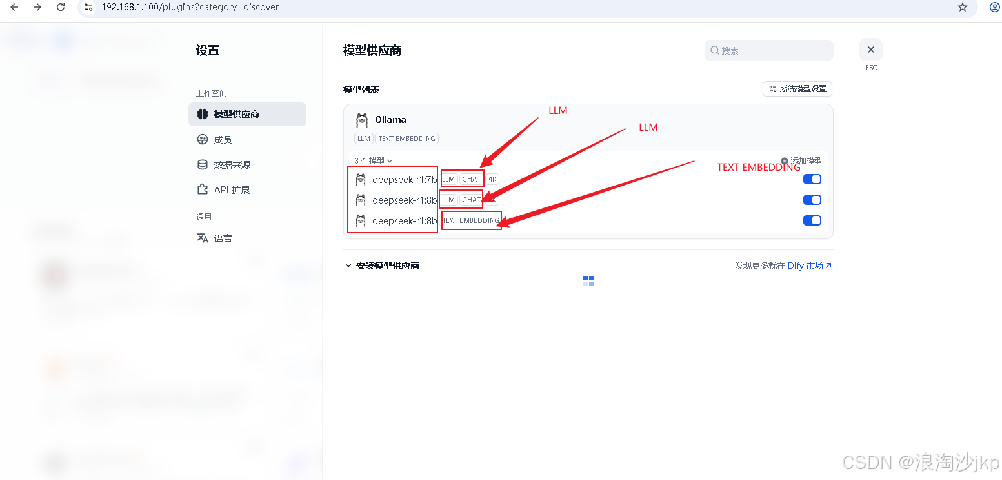Viewport: 1002px width, 480px height.
Task: Disable the deepseek-r1:8b text embedding toggle
Action: (812, 220)
